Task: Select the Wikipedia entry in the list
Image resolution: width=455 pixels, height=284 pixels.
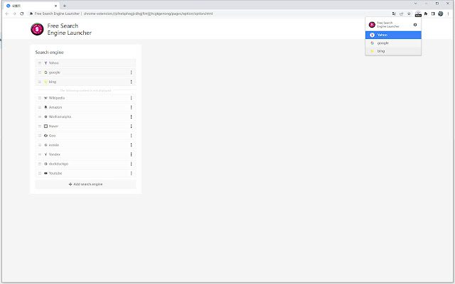Action: [85, 98]
